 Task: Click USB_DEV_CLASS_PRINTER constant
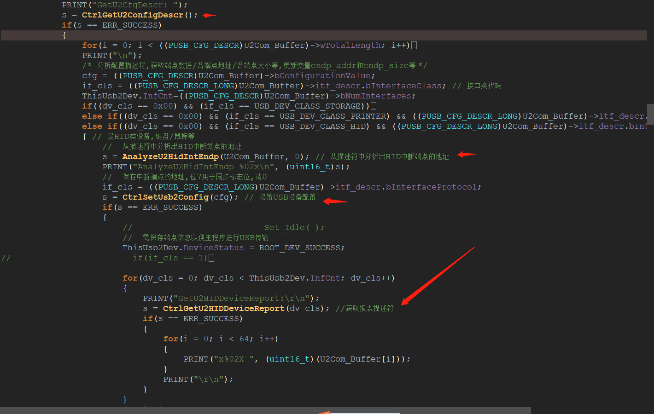(333, 116)
